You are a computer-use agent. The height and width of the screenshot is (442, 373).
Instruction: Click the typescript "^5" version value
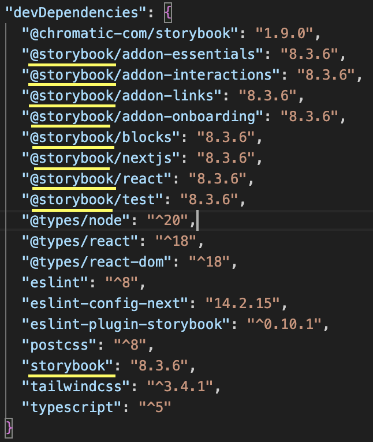pos(155,407)
